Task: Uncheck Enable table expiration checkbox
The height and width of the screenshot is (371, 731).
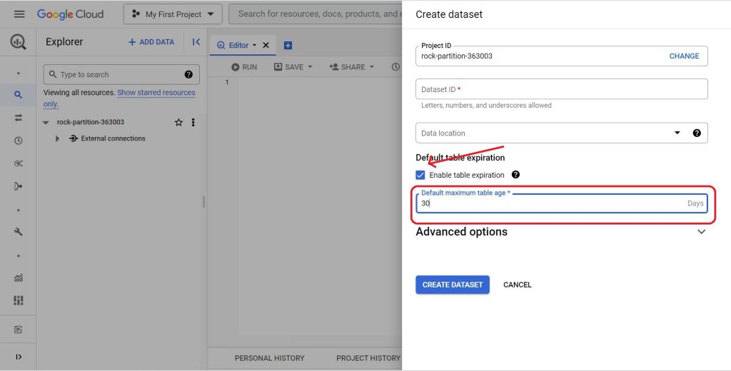Action: coord(420,176)
